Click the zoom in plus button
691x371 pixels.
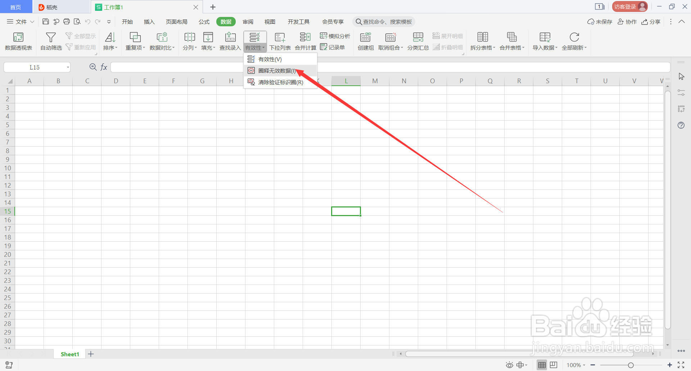tap(669, 365)
